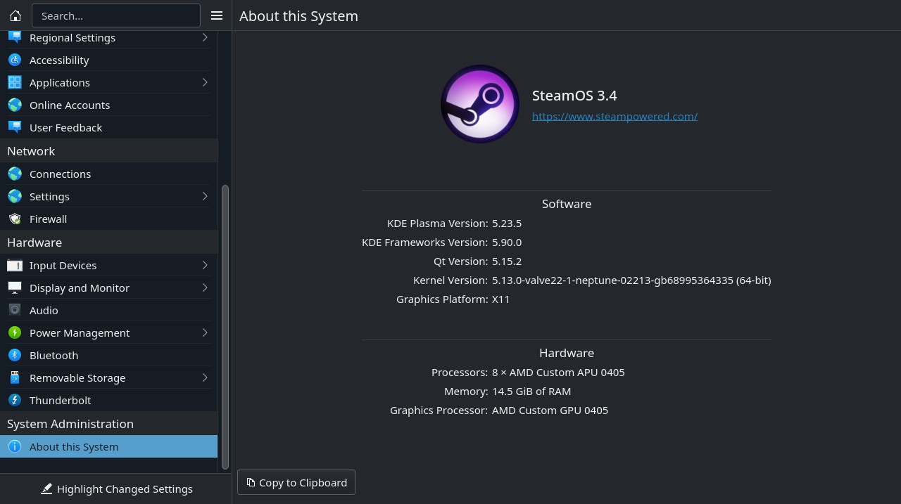Open the steampowered.com link
Image resolution: width=901 pixels, height=504 pixels.
point(615,116)
